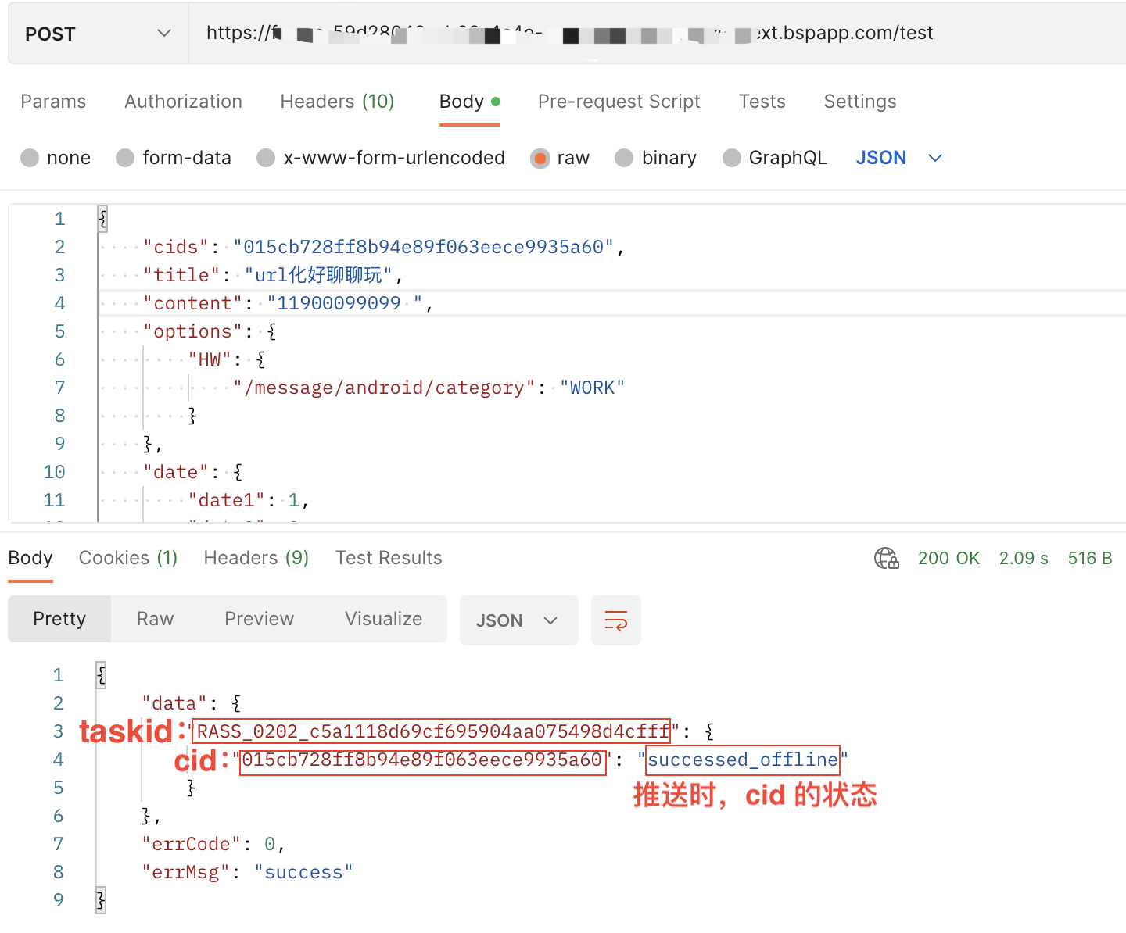Choose x-www-form-urlencoded body type
1126x933 pixels.
click(x=266, y=158)
